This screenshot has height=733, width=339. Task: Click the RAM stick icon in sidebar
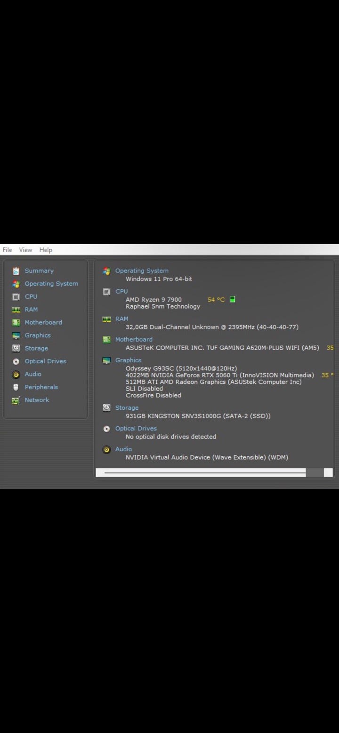[x=16, y=310]
